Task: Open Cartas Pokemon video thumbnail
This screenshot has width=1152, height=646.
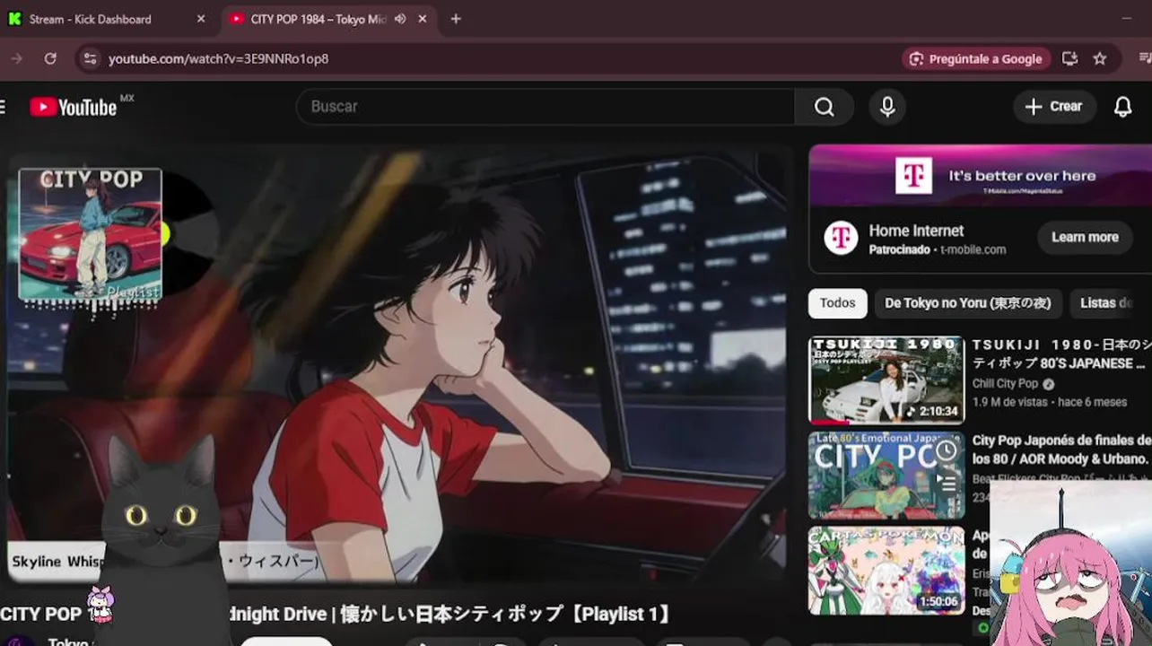Action: [886, 571]
